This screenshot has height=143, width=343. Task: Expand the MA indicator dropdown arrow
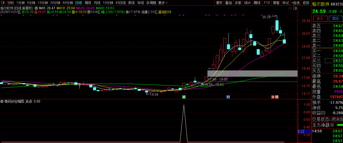pos(36,8)
